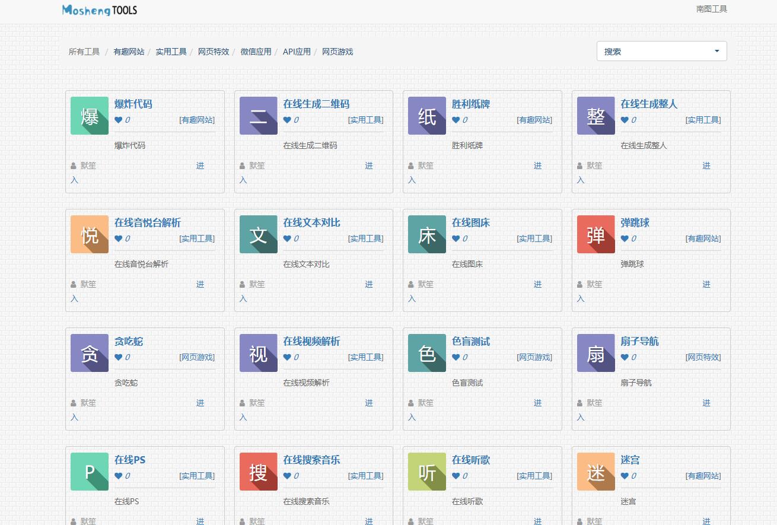Click the [网页游戏] tag on 贪吃蛇
Screen dimensions: 777x525
coord(197,357)
